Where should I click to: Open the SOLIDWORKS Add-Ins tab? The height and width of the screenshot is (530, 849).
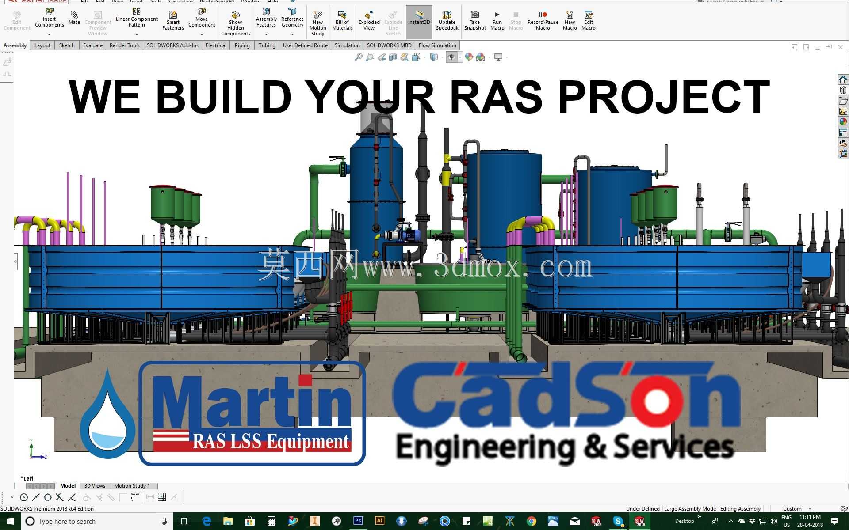[x=172, y=45]
